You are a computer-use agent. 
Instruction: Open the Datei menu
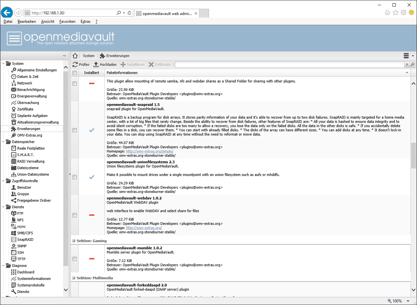[8, 22]
